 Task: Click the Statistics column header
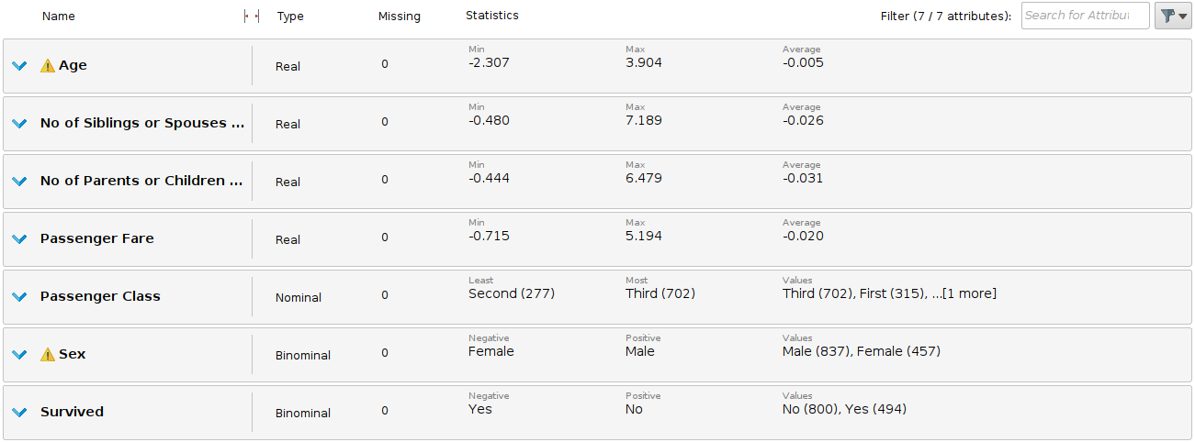[x=491, y=16]
